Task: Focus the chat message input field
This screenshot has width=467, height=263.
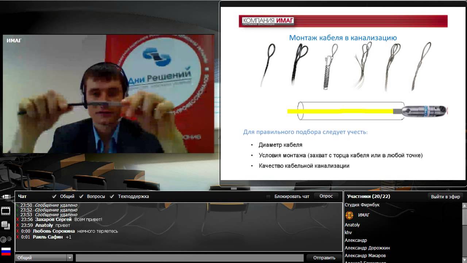Action: [189, 258]
